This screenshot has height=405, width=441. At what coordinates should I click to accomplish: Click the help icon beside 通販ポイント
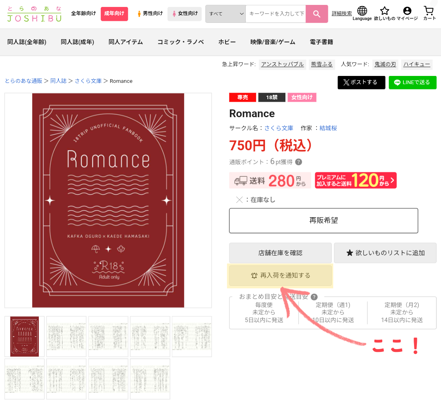tap(298, 162)
